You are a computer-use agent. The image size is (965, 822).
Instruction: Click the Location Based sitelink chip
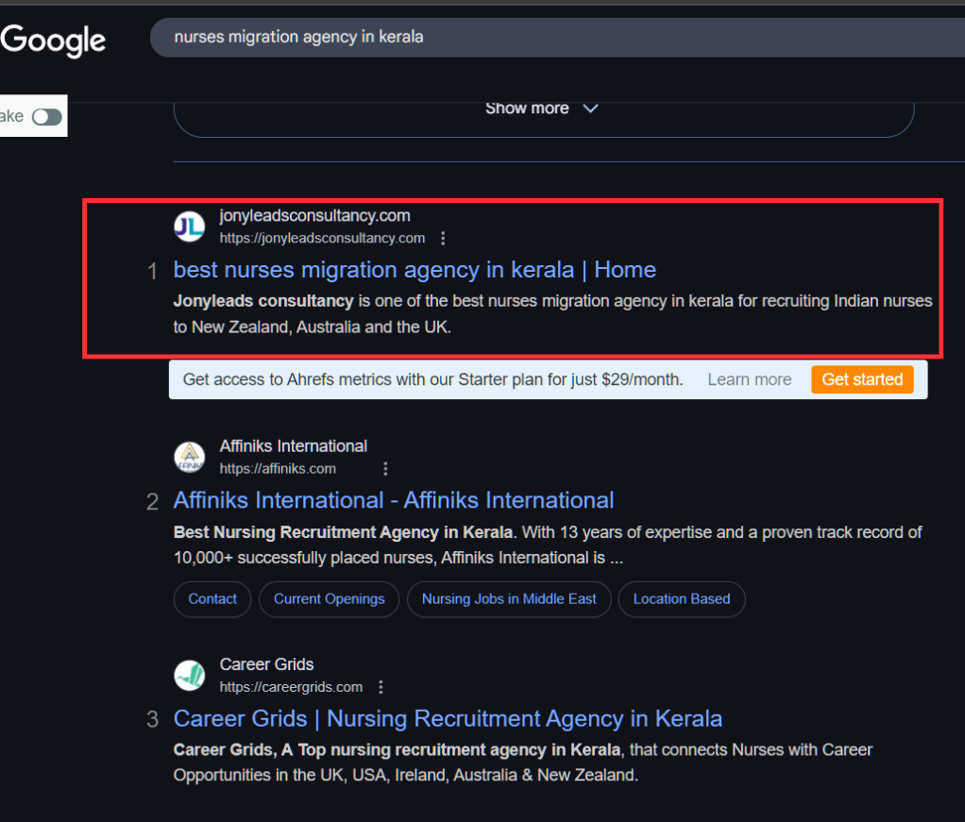(682, 599)
